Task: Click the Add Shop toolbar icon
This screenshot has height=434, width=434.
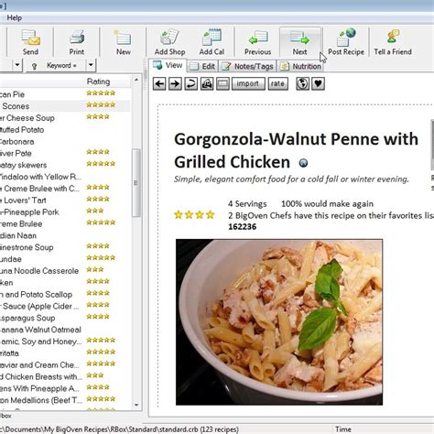Action: 169,42
